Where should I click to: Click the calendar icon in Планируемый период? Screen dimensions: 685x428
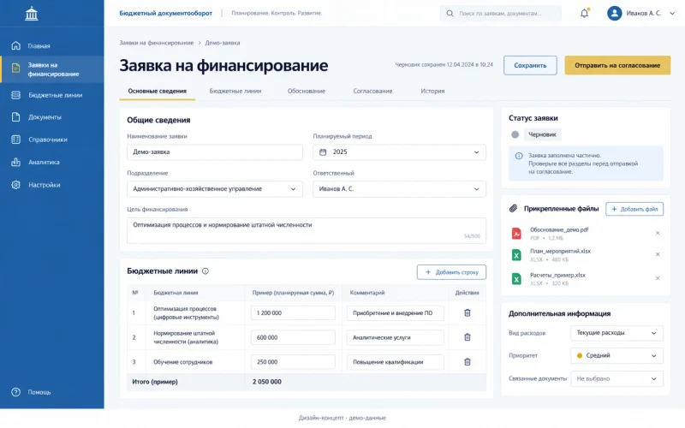click(323, 152)
